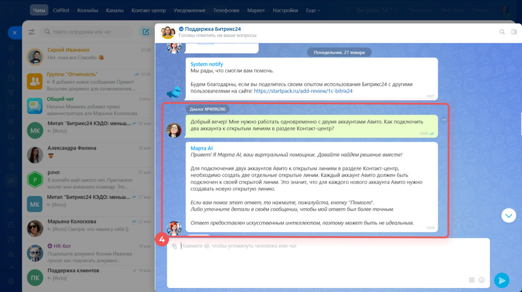
Task: Switch to the CoPilot tab
Action: 61,10
